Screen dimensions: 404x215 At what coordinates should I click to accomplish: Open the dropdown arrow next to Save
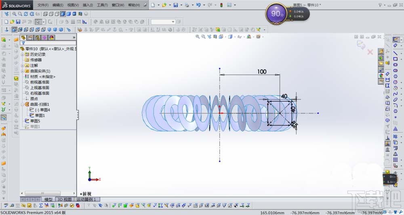181,5
